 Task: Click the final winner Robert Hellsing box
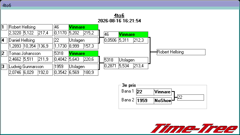[181, 52]
